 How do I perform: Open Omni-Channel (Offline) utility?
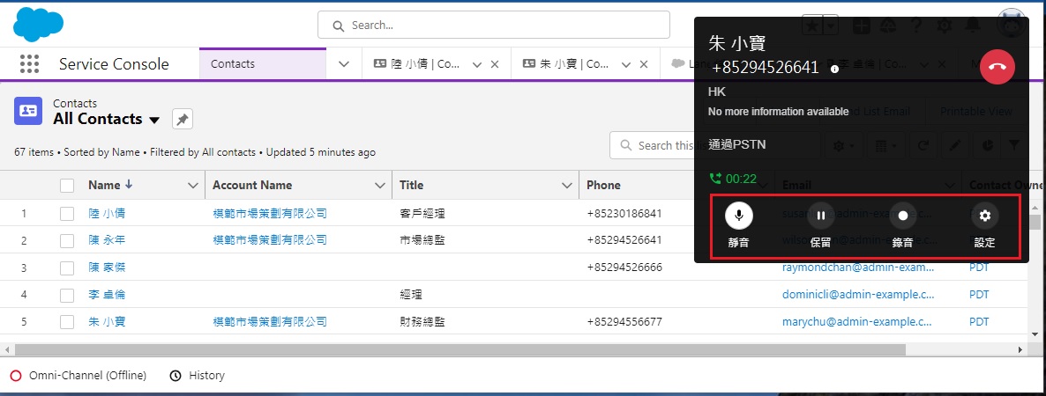[x=78, y=376]
